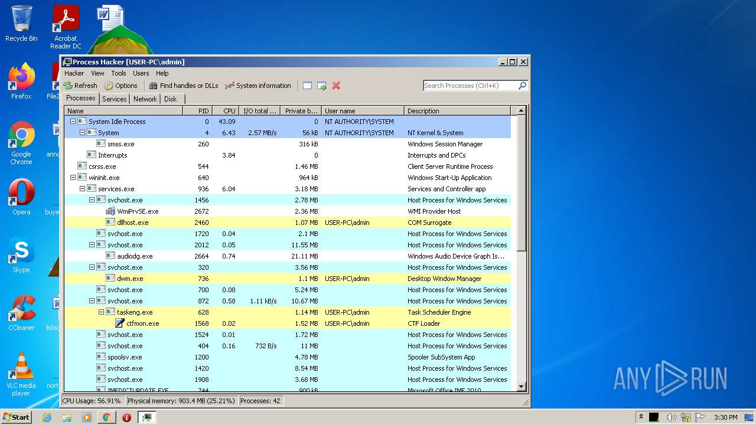Select the spoolsv.exe process row
Screen dimensions: 756x425
pyautogui.click(x=287, y=357)
